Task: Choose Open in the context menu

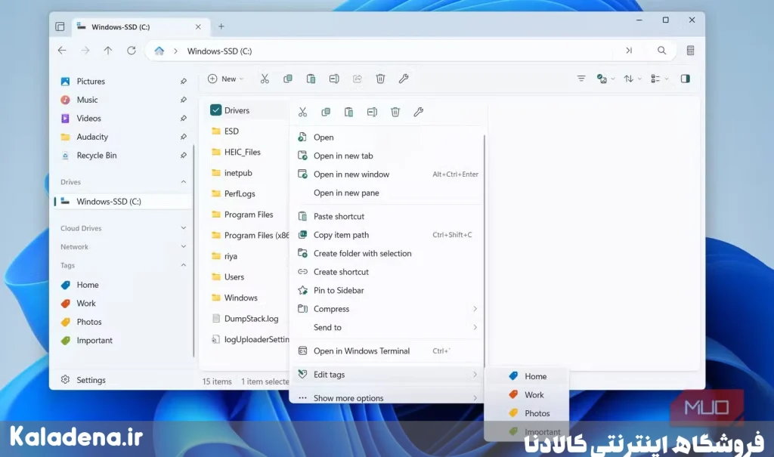Action: click(387, 137)
